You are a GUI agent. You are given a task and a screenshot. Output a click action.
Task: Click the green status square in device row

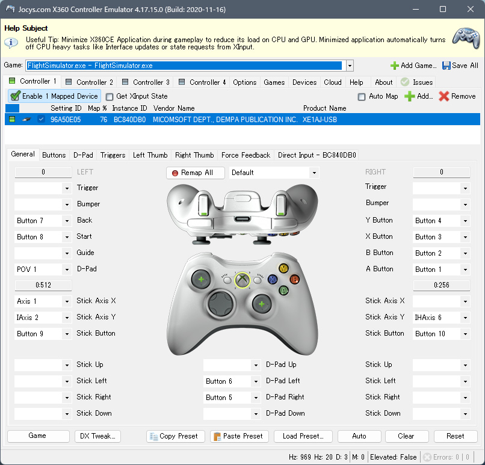pos(12,119)
